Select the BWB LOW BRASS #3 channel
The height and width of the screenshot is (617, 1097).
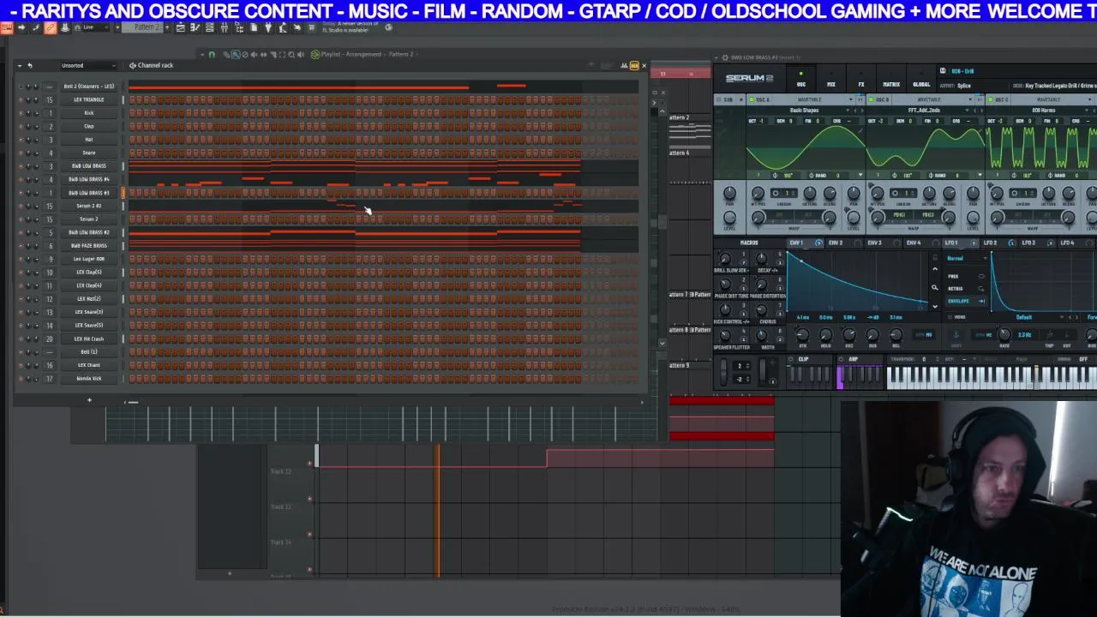pos(89,193)
